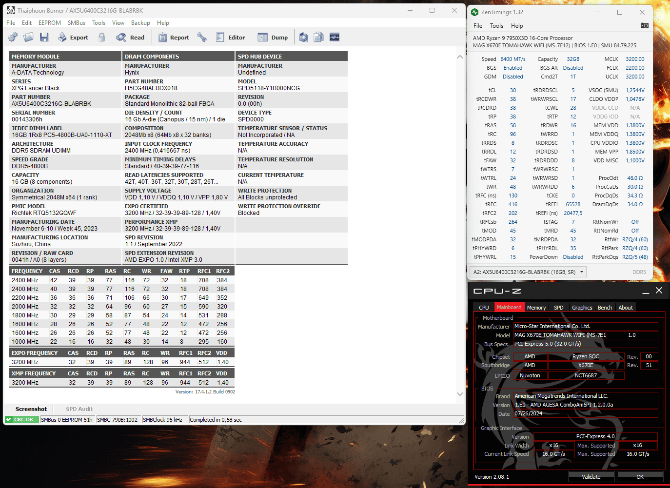
Task: Open the File menu in Thaiphoon Burner
Action: (11, 23)
